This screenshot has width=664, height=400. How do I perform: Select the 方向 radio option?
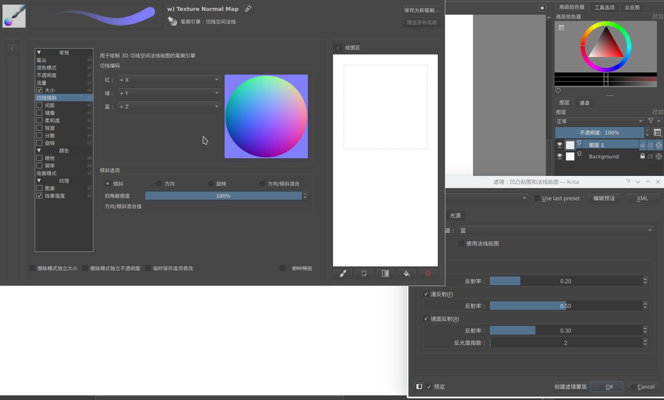pyautogui.click(x=159, y=183)
